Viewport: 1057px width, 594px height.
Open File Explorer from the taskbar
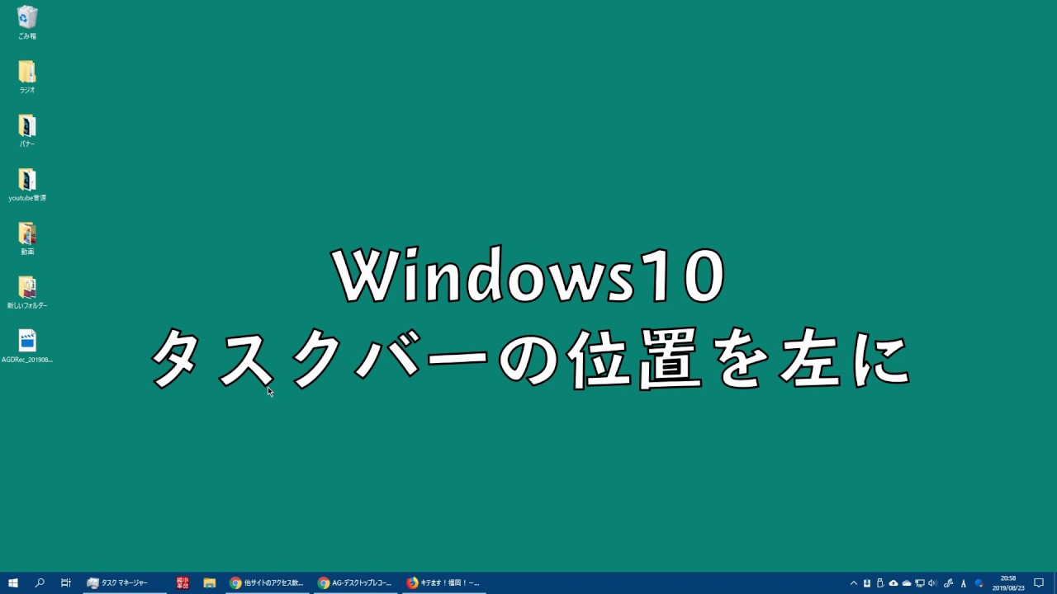210,582
